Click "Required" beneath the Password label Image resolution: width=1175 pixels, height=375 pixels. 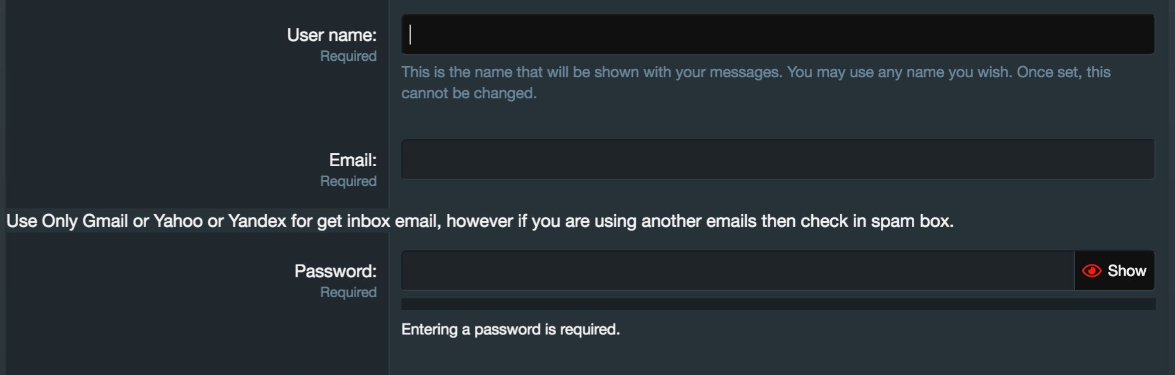(348, 293)
